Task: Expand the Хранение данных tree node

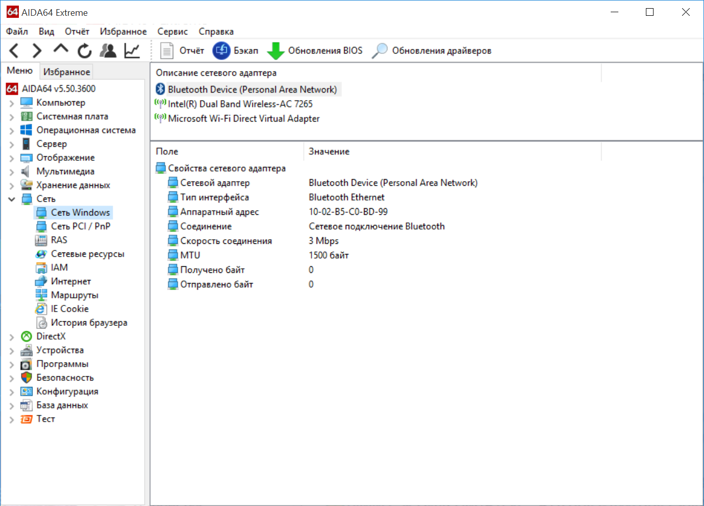Action: pos(11,185)
